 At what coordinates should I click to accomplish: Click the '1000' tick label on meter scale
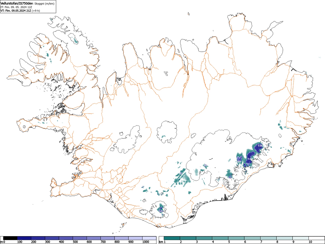click(x=145, y=242)
